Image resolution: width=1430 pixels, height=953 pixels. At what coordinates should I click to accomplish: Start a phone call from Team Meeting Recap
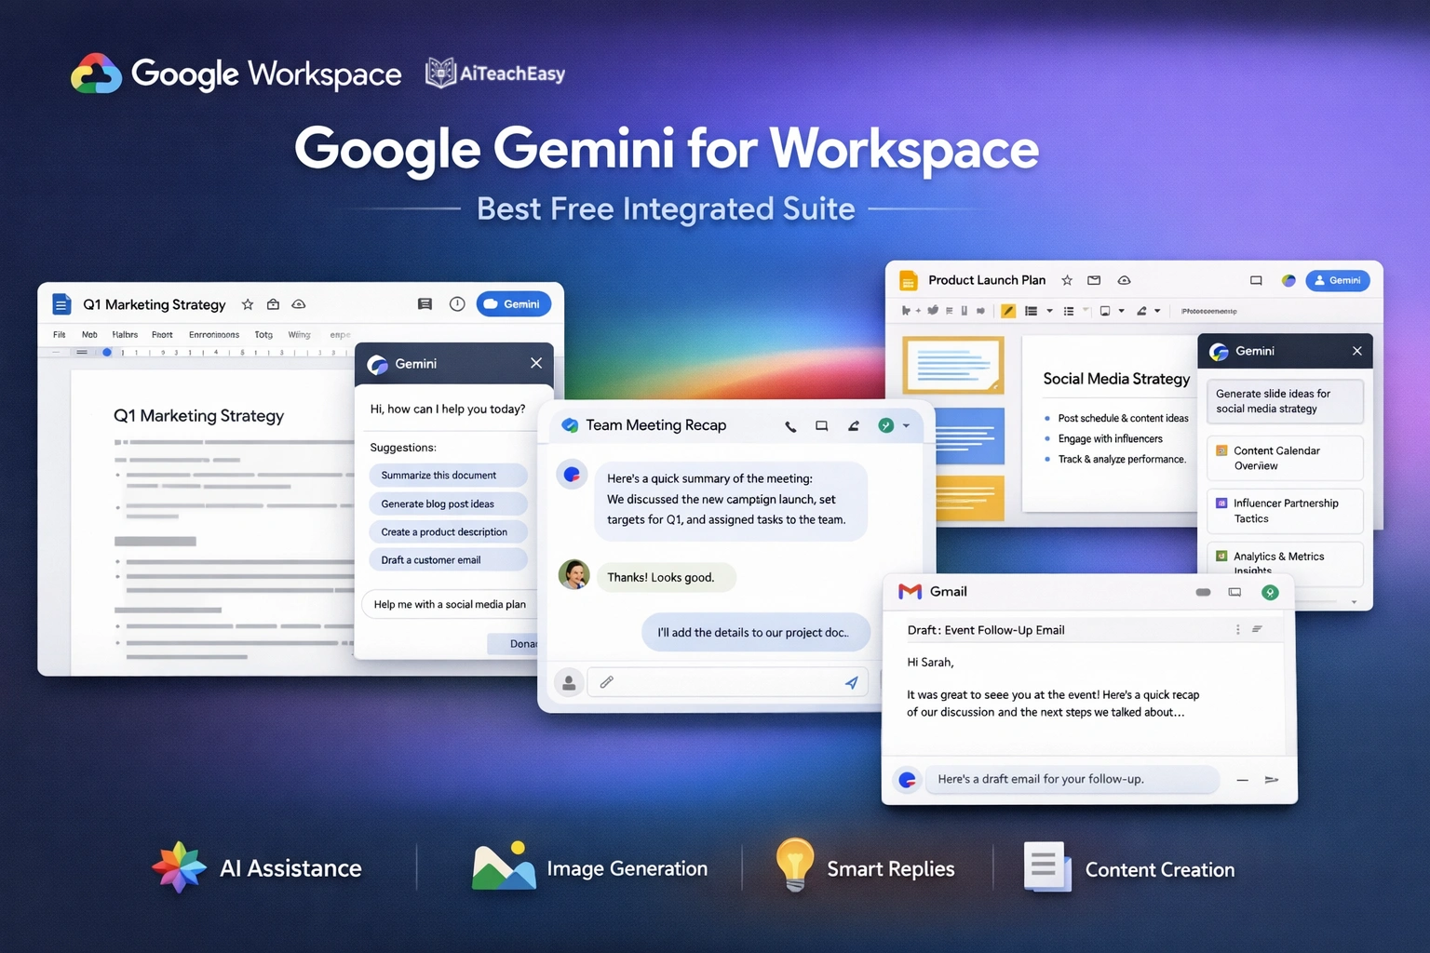790,426
